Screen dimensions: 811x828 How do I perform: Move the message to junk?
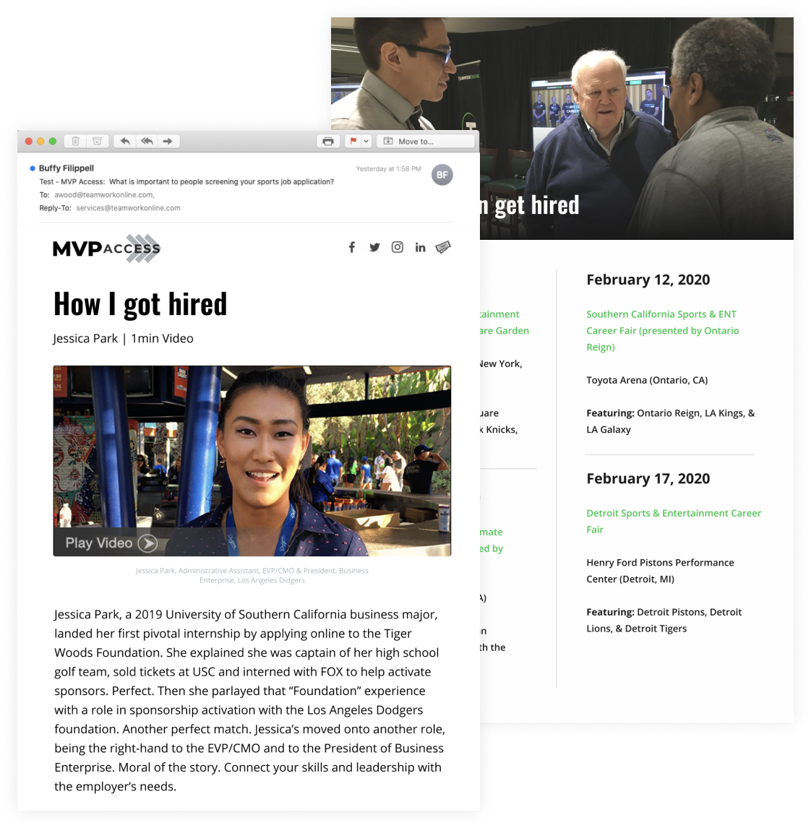(x=97, y=141)
